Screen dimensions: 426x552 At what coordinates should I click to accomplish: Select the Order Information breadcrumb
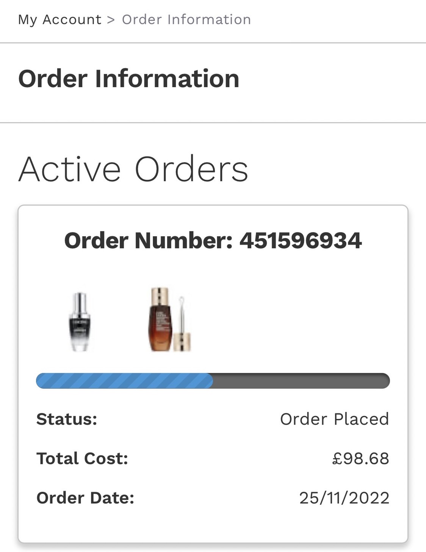tap(186, 19)
